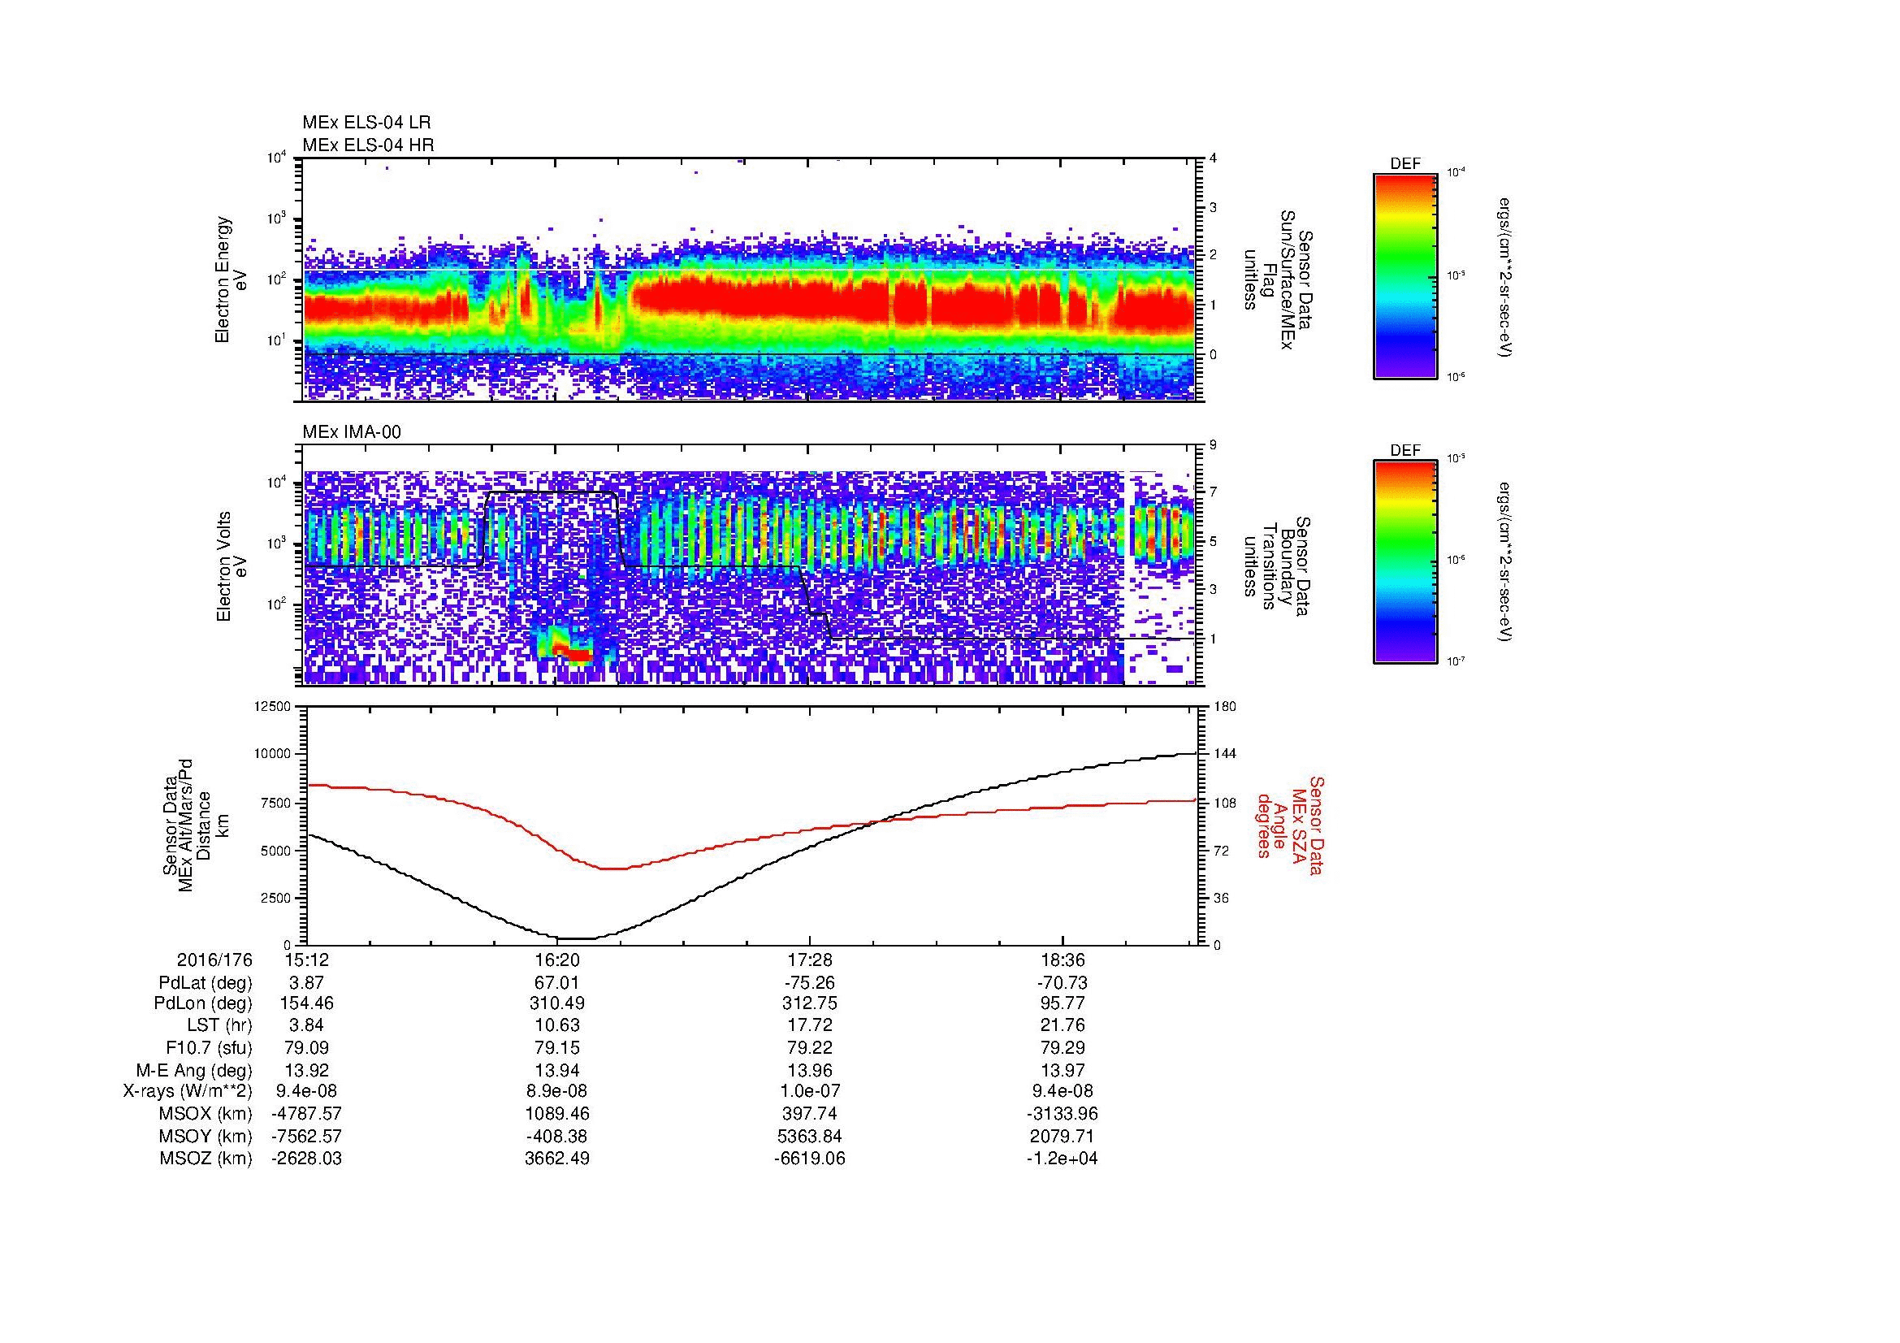Image resolution: width=1900 pixels, height=1343 pixels.
Task: Select the 'LST (hr)' row label
Action: coord(219,1026)
